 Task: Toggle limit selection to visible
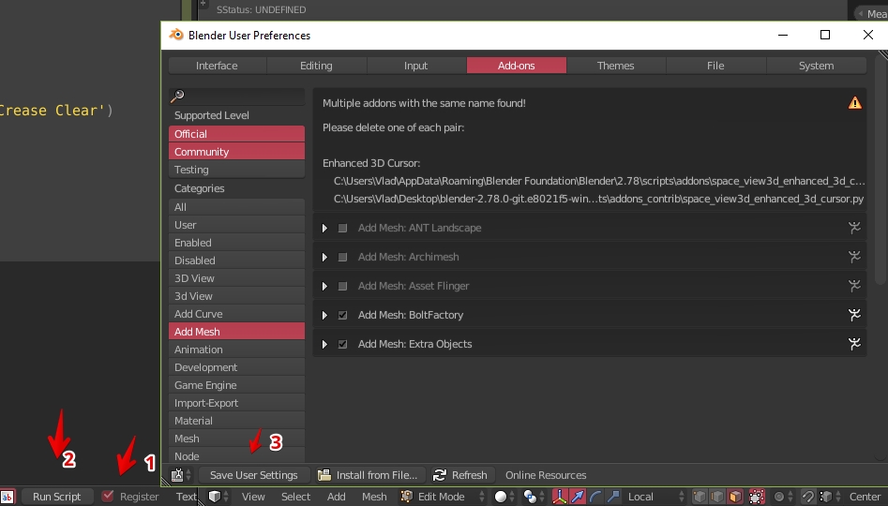point(757,497)
